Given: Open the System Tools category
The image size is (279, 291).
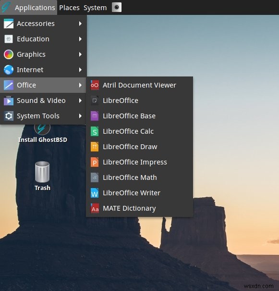Looking at the screenshot, I should tap(43, 116).
